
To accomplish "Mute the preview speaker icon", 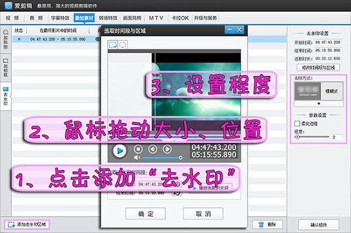I will pos(137,158).
